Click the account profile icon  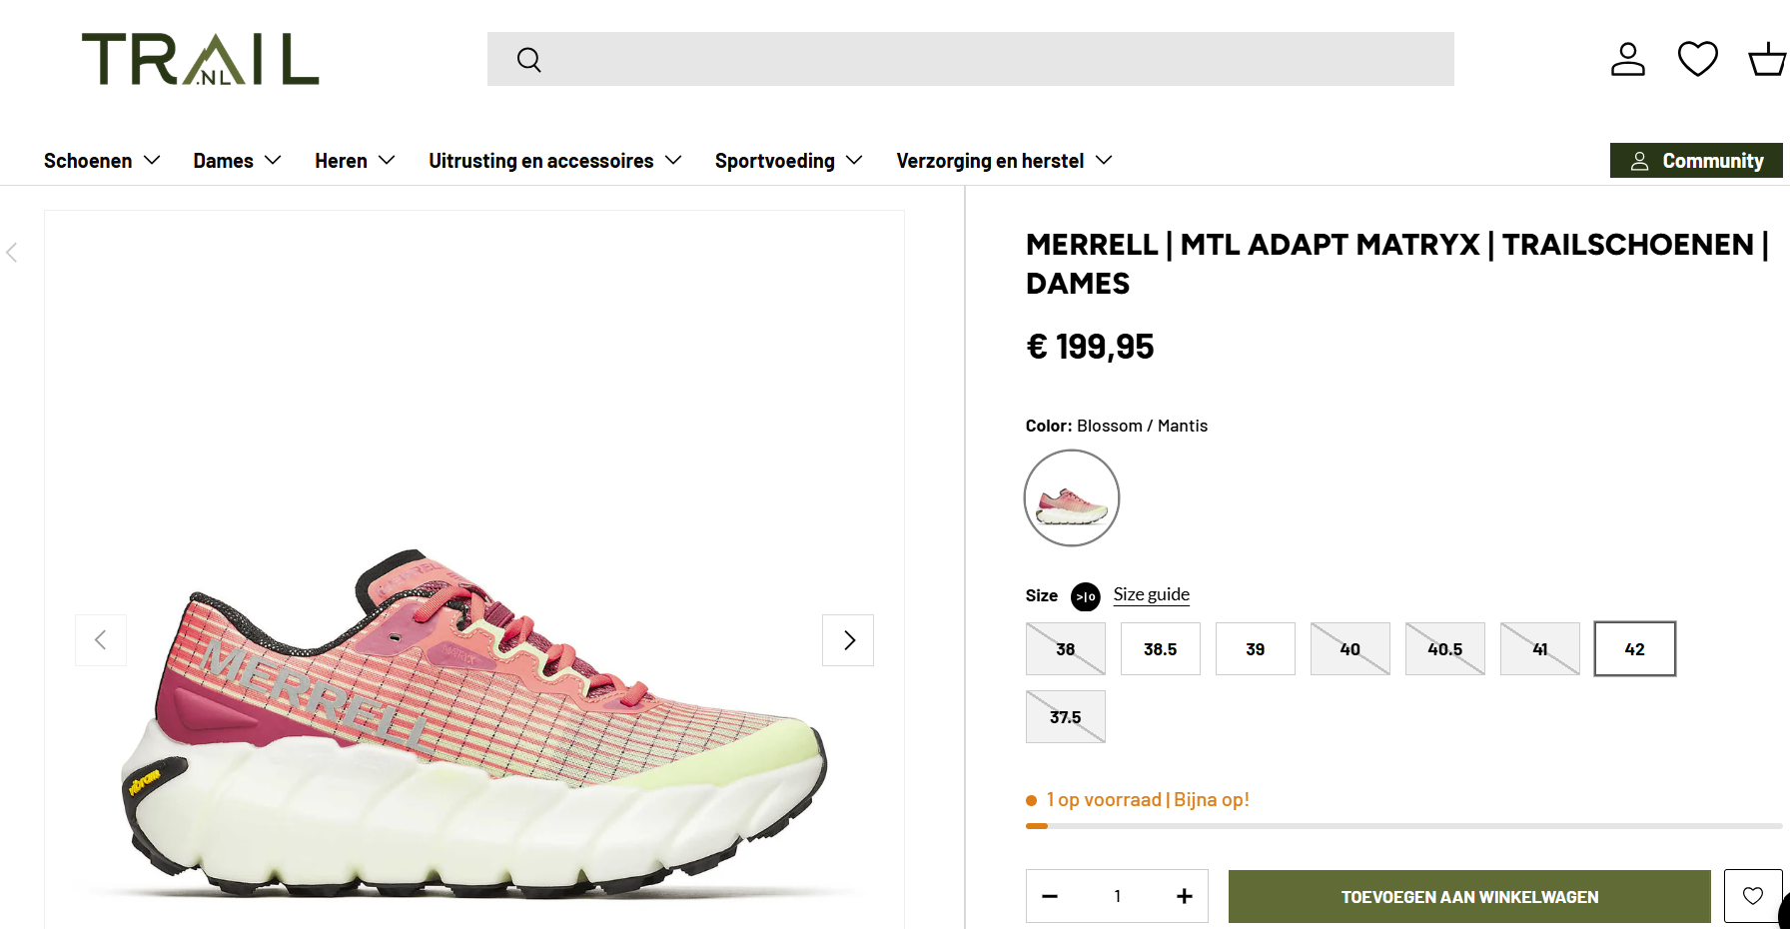[x=1627, y=59]
